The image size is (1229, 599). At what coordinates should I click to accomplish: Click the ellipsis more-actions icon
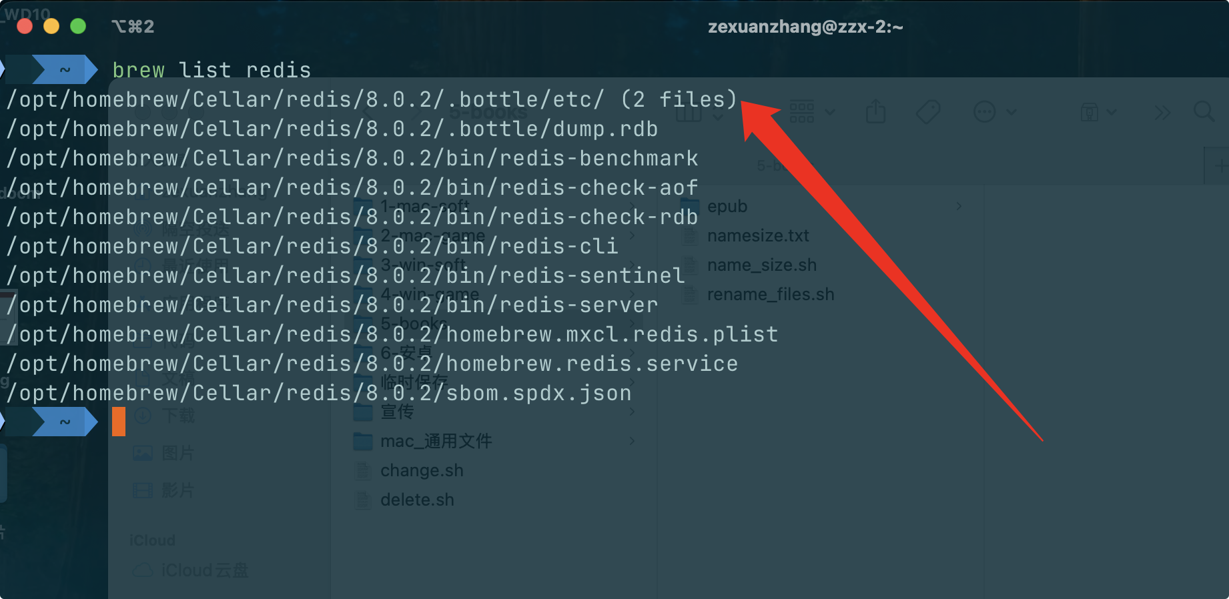pyautogui.click(x=984, y=112)
